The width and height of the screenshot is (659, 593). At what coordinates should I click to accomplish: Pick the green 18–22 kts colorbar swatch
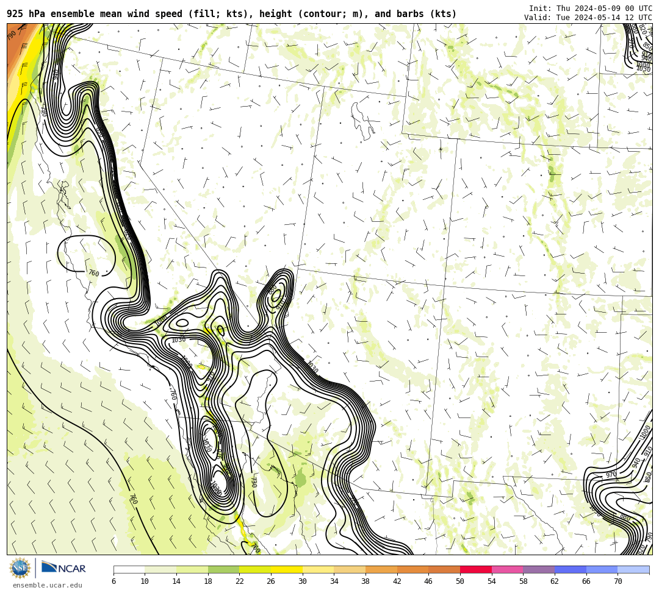(223, 569)
